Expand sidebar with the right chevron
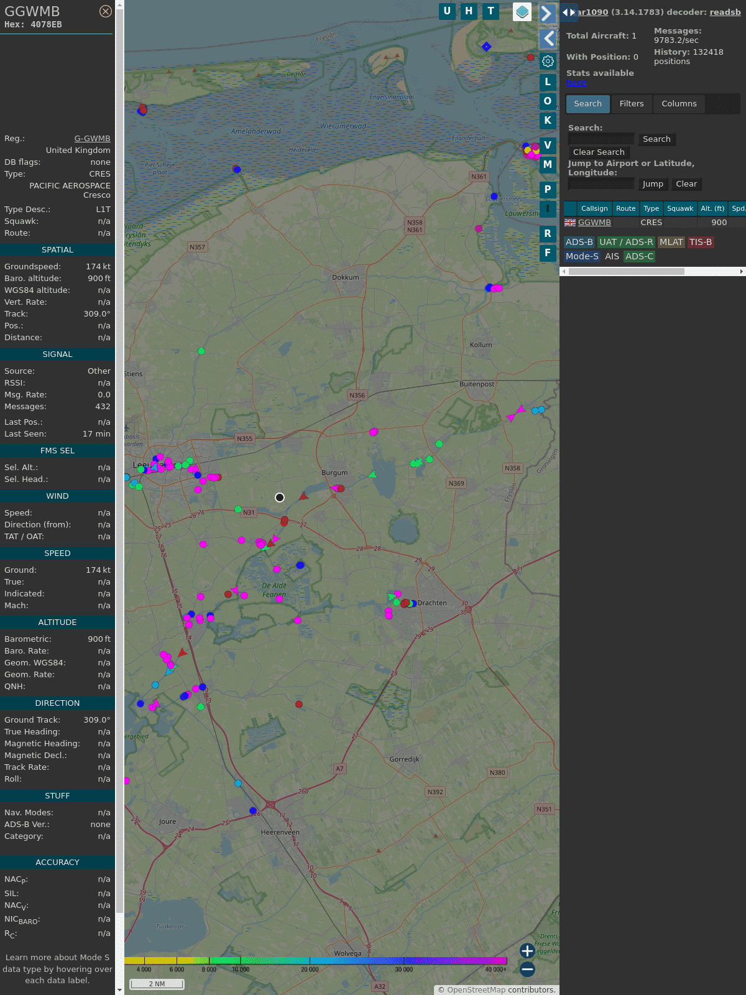 [x=547, y=14]
